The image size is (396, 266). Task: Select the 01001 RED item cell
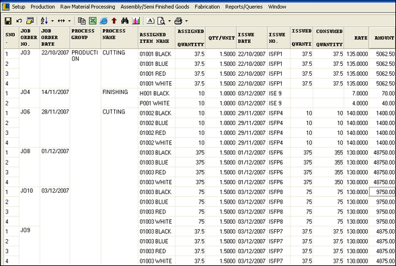point(157,74)
